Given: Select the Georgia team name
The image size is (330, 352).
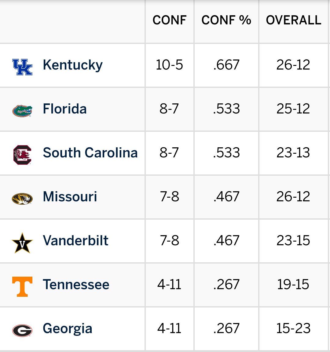Looking at the screenshot, I should click(x=68, y=329).
